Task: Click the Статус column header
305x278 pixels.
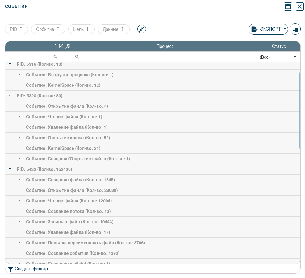Action: 278,46
